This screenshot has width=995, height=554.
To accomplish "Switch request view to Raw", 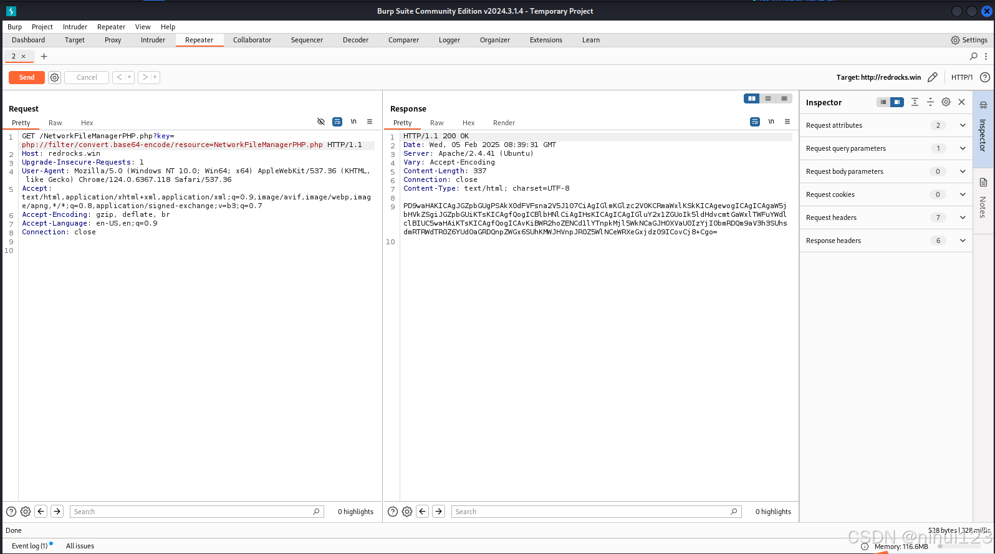I will coord(55,123).
